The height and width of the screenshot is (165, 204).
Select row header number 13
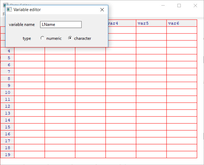tap(7, 113)
